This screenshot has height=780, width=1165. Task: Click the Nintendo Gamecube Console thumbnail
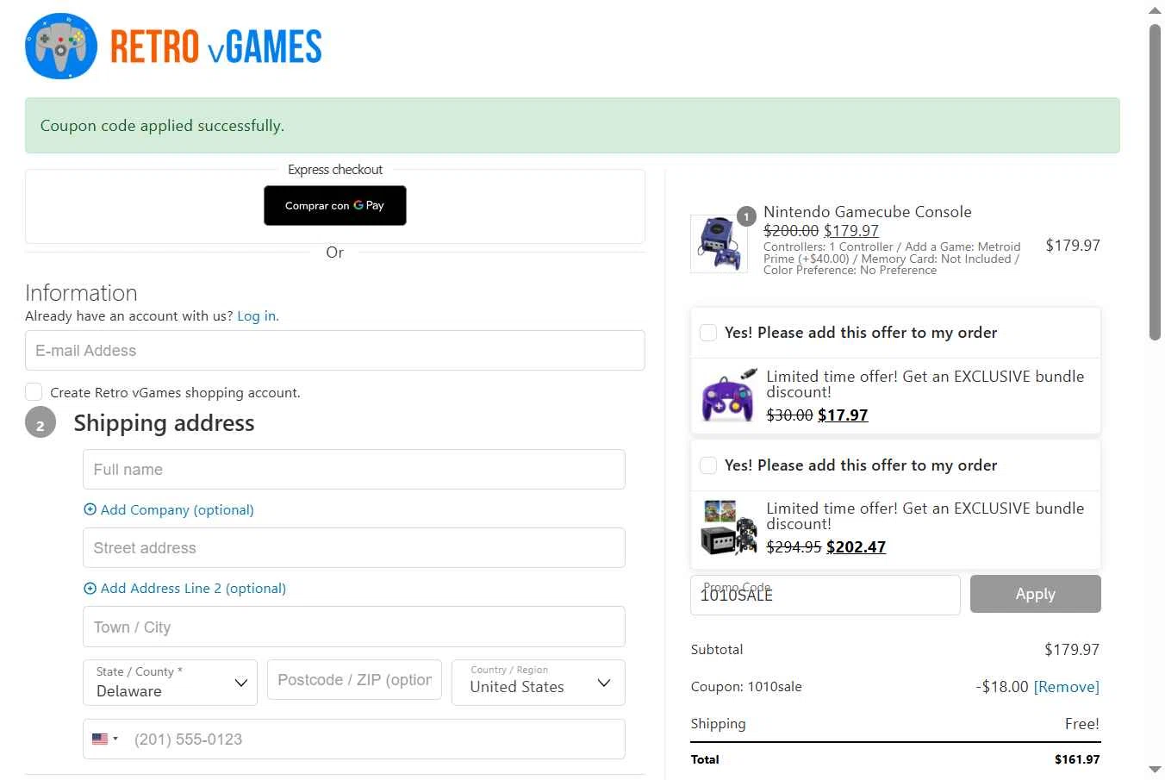pyautogui.click(x=719, y=244)
